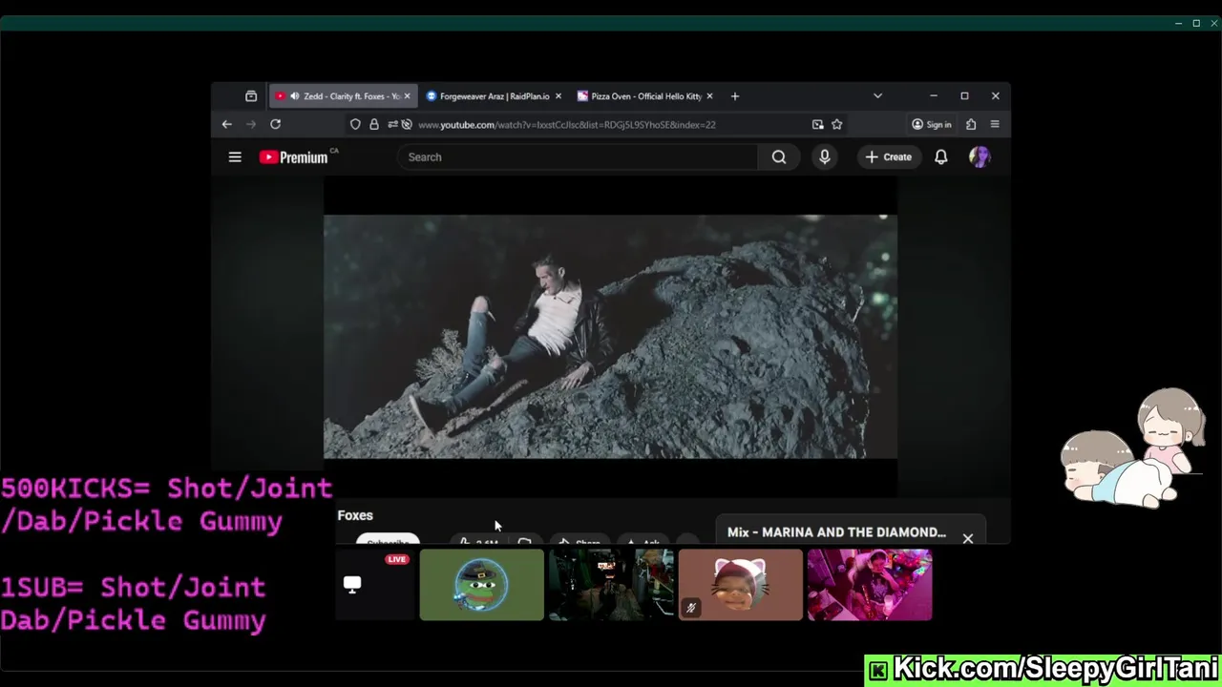
Task: Open the autoplay blocked permission icon
Action: click(407, 124)
